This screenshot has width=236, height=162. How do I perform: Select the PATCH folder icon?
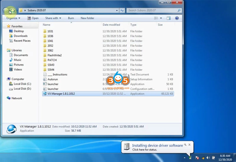45,60
